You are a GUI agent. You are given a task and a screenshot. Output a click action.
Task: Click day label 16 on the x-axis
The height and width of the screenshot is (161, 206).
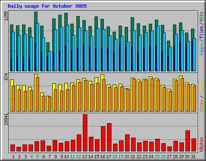tap(103, 157)
